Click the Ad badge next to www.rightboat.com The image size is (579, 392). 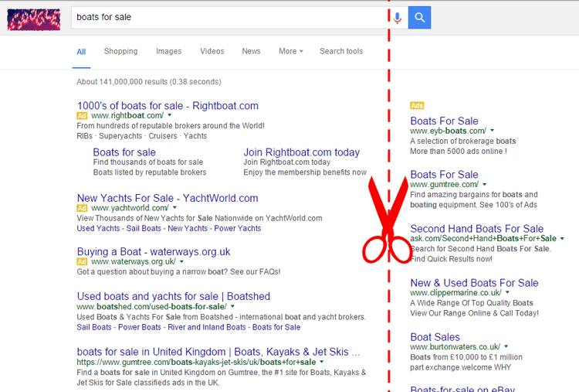coord(82,116)
